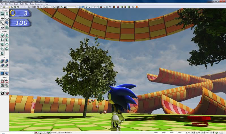This screenshot has width=226, height=134.
Task: Open the Content Browser toolbar icon
Action: click(57, 7)
